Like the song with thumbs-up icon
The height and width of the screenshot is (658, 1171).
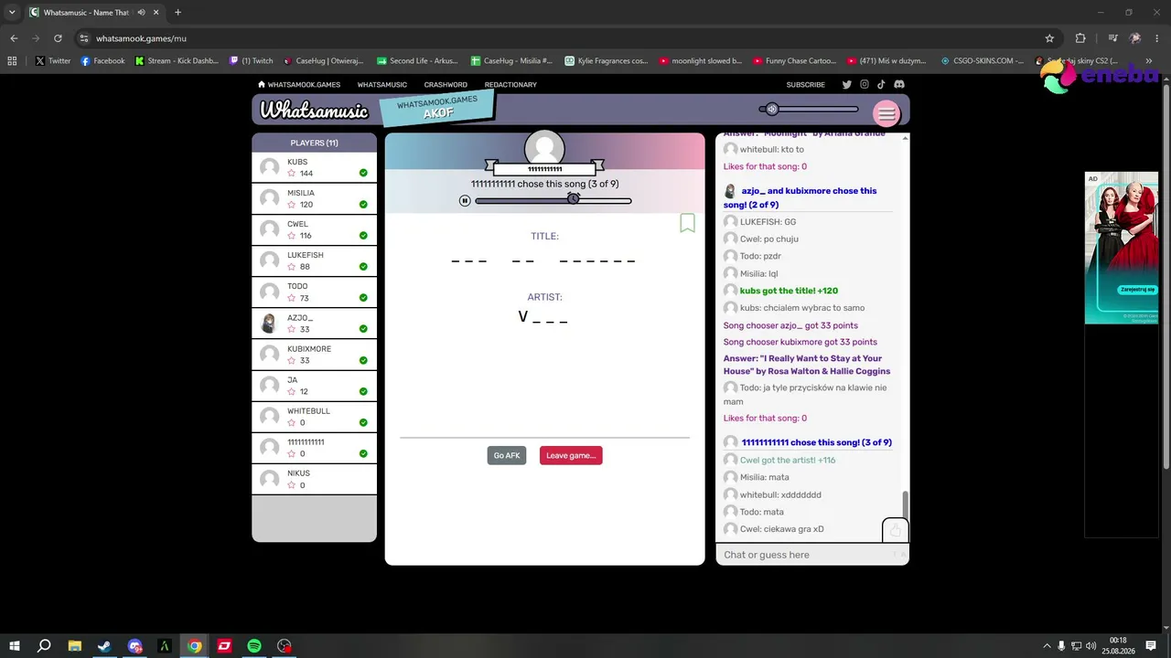pyautogui.click(x=896, y=530)
